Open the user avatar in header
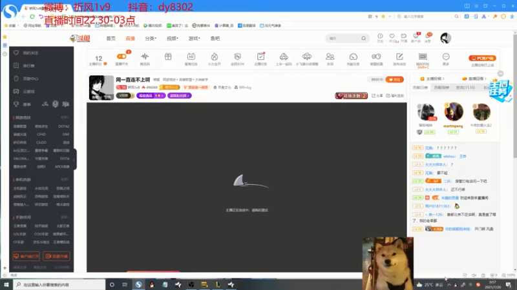Image resolution: width=517 pixels, height=290 pixels. pyautogui.click(x=445, y=38)
